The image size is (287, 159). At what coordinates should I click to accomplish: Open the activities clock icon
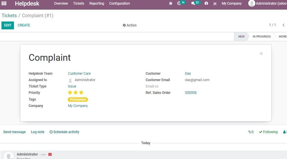179,3
